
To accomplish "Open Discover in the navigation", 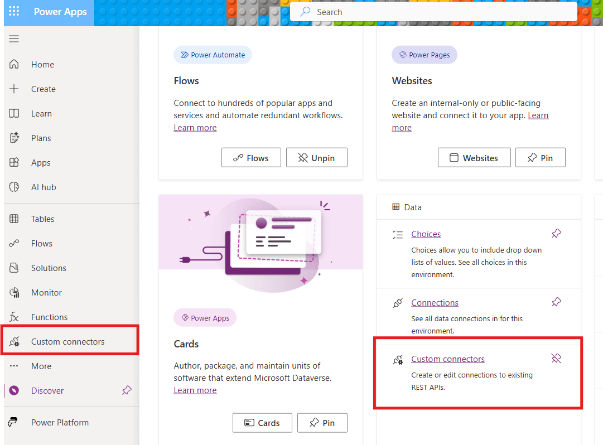I will click(x=71, y=391).
